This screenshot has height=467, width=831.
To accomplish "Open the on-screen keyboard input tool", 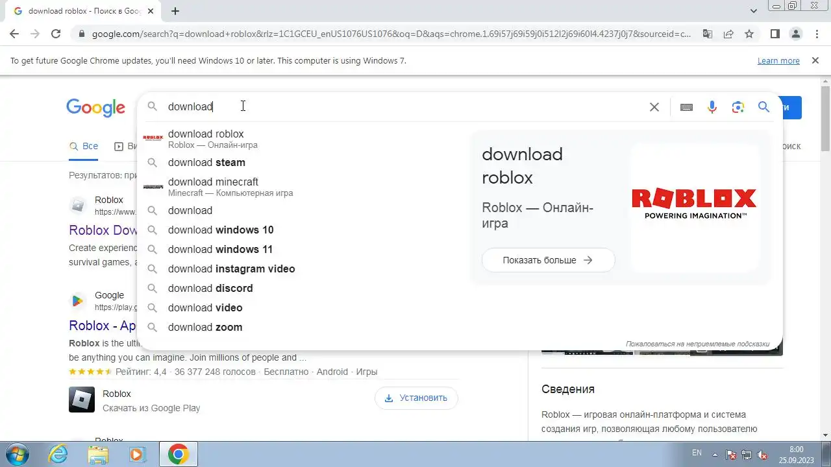I will point(686,107).
